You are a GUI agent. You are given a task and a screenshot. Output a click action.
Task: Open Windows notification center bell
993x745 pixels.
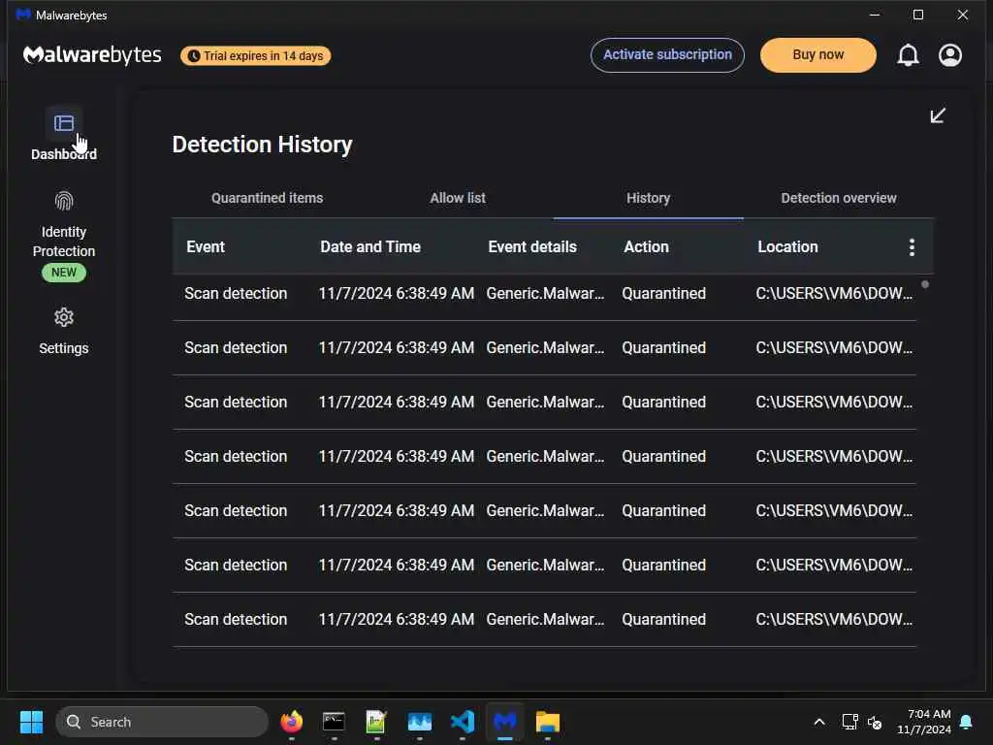tap(967, 722)
